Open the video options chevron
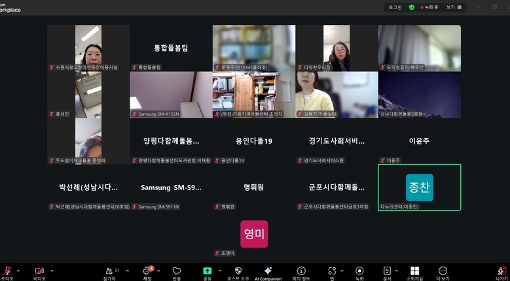 [x=52, y=271]
